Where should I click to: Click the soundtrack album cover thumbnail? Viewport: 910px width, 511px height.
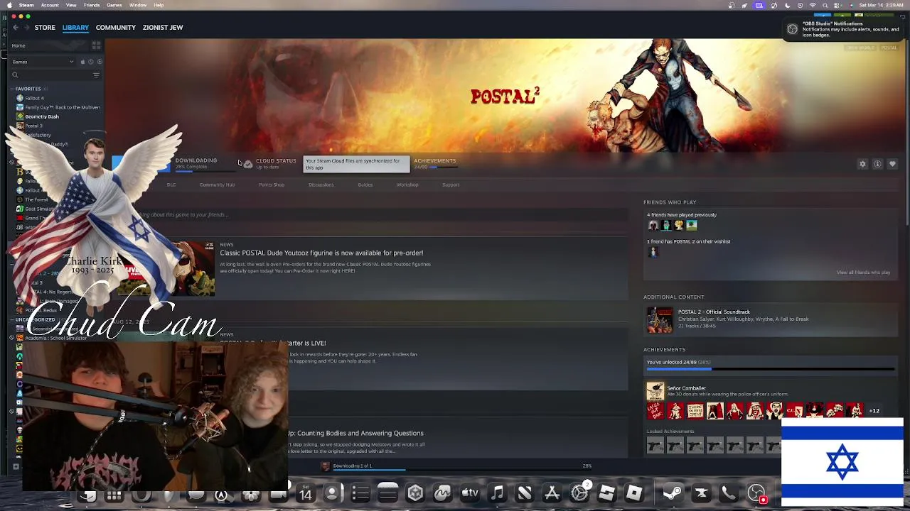(x=659, y=319)
